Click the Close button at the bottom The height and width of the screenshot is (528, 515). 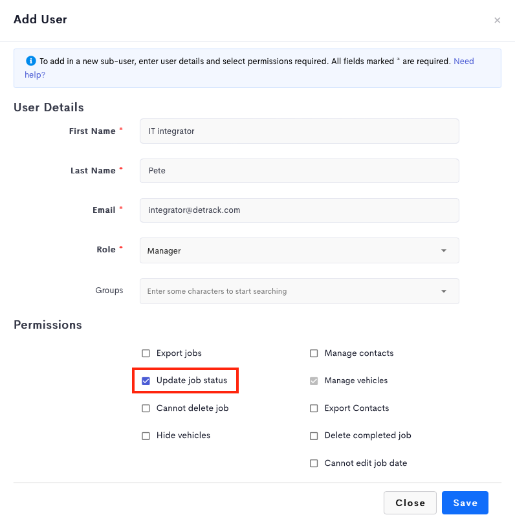pyautogui.click(x=410, y=503)
